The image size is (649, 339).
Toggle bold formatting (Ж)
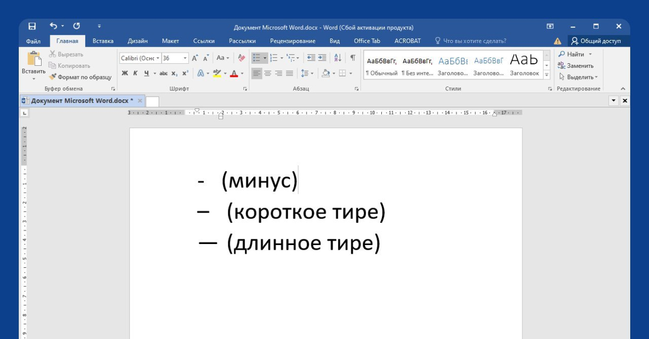(x=125, y=73)
